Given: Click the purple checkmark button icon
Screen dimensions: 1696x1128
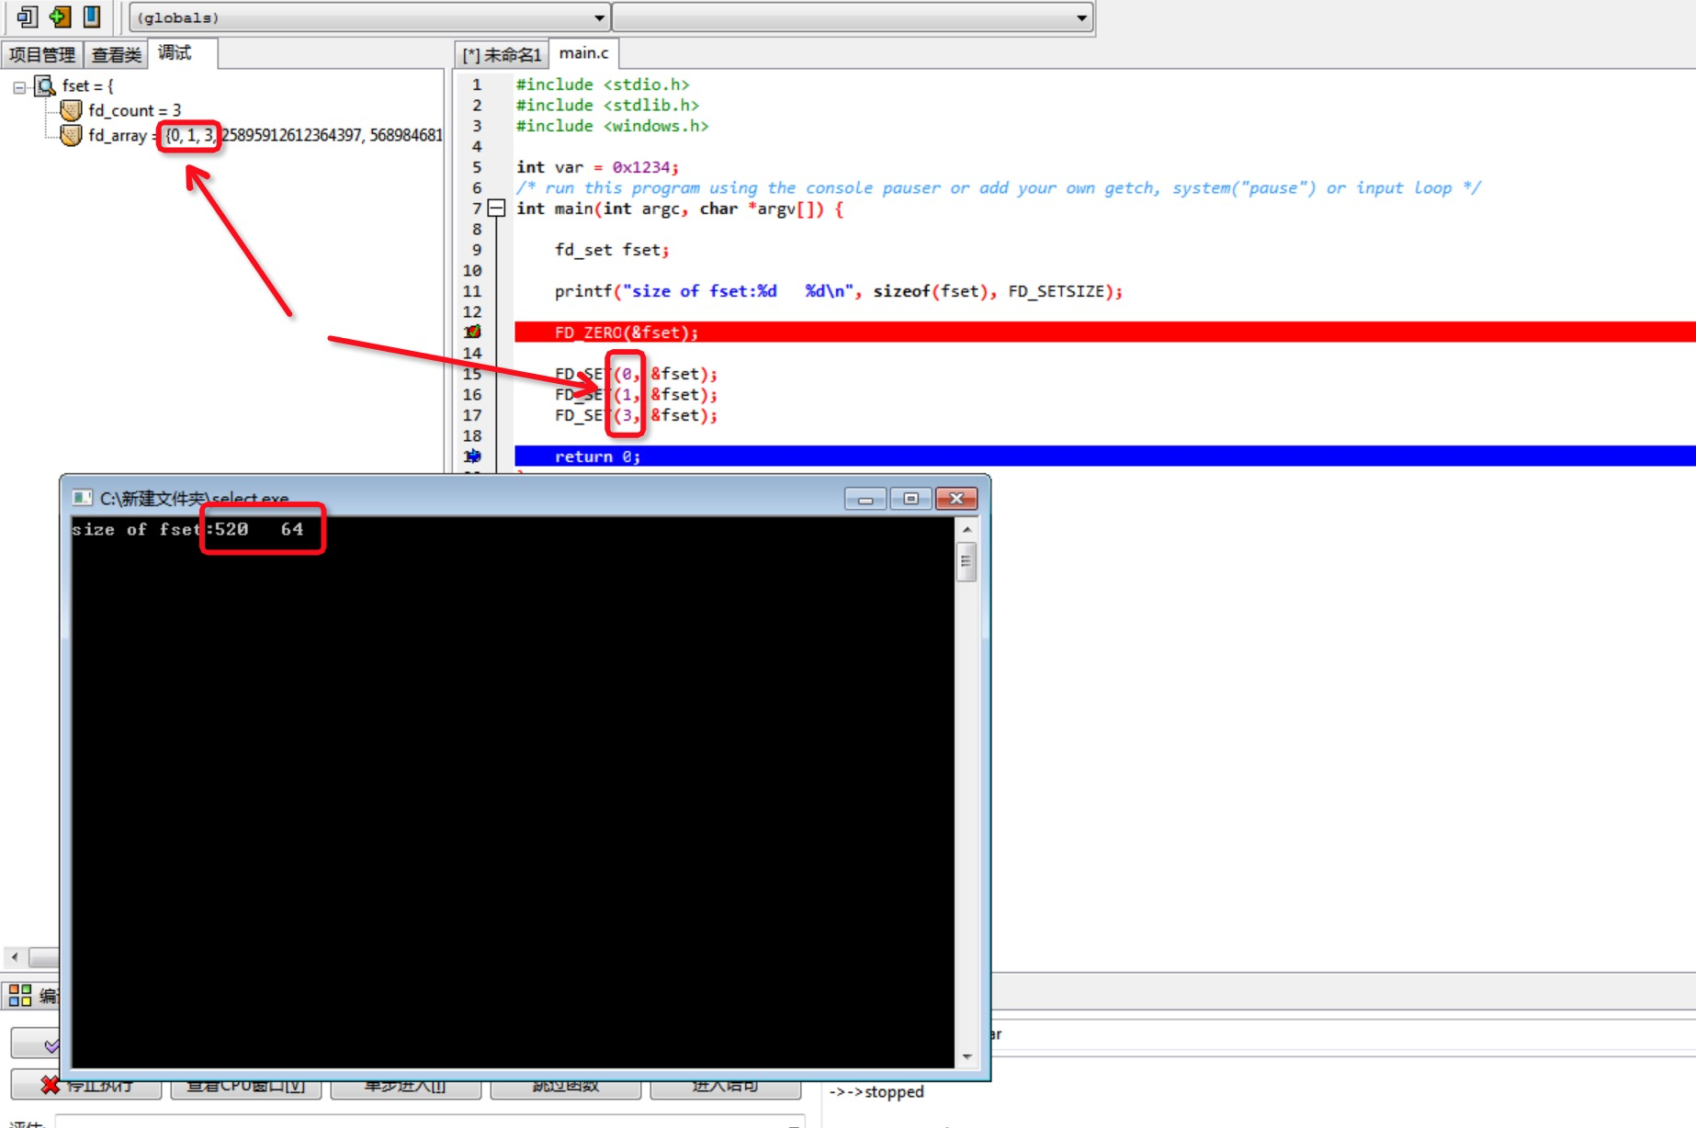Looking at the screenshot, I should 51,1045.
